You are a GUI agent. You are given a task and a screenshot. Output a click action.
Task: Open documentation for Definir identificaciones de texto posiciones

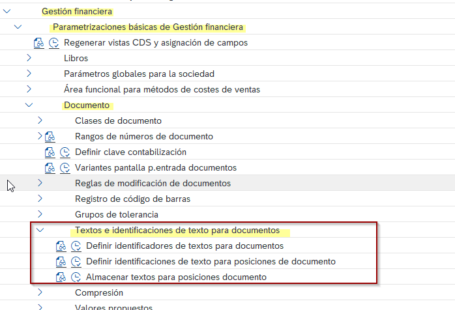click(x=61, y=262)
